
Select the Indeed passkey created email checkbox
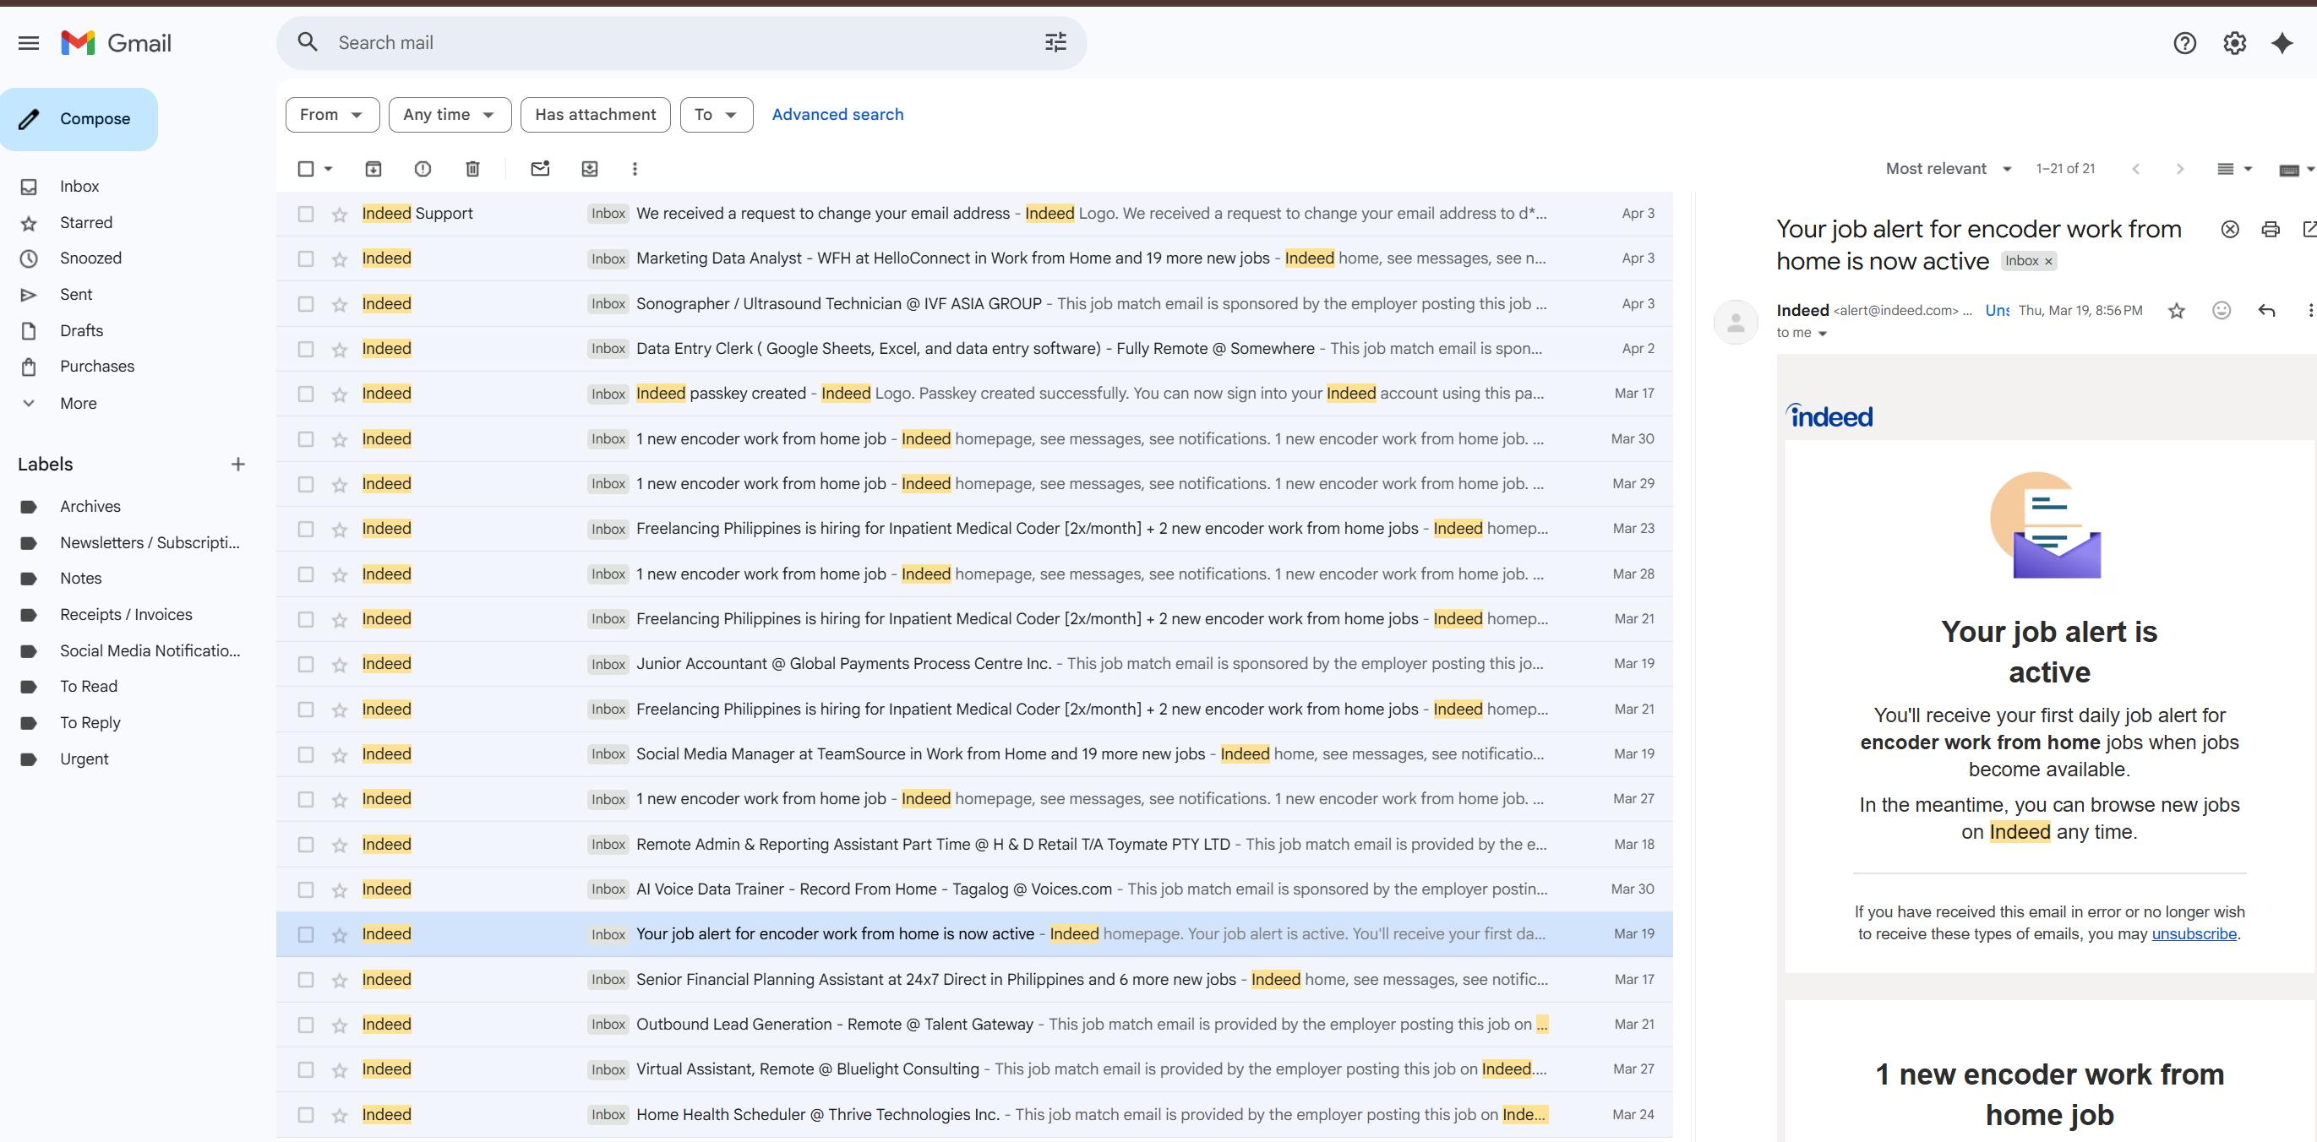(306, 394)
